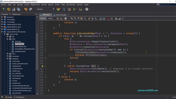Open the default configuration dropdown
Image resolution: width=176 pixels, height=99 pixels.
(x=45, y=9)
